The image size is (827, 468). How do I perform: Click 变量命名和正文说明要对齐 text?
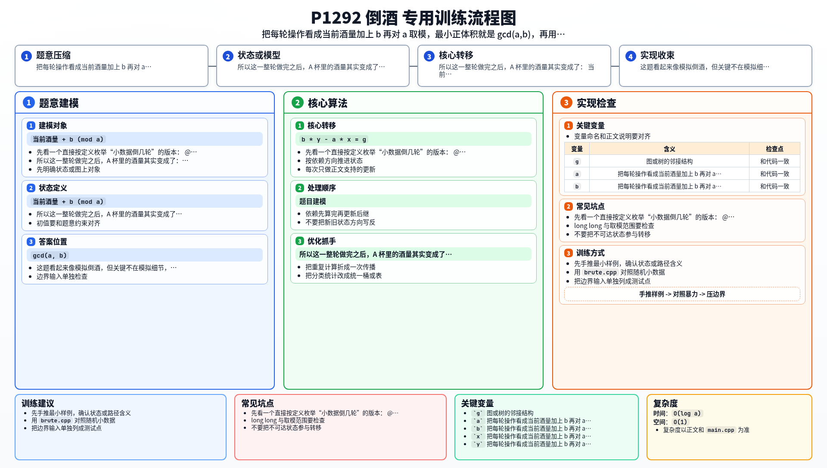(612, 136)
